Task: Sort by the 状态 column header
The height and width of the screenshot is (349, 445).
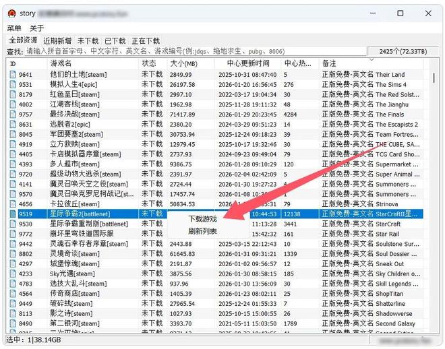Action: [153, 63]
